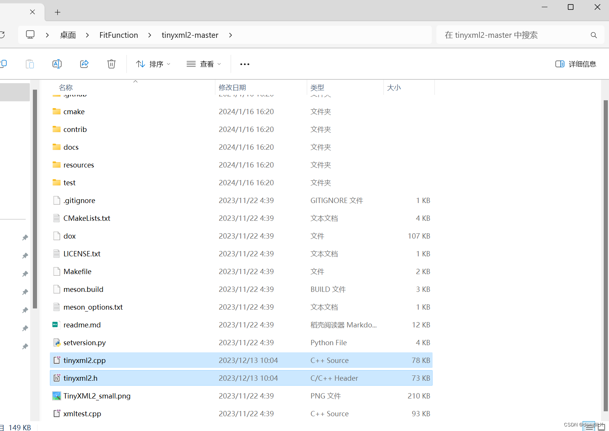Click the 查看 view icon
Screen dimensions: 609x431
tap(191, 64)
